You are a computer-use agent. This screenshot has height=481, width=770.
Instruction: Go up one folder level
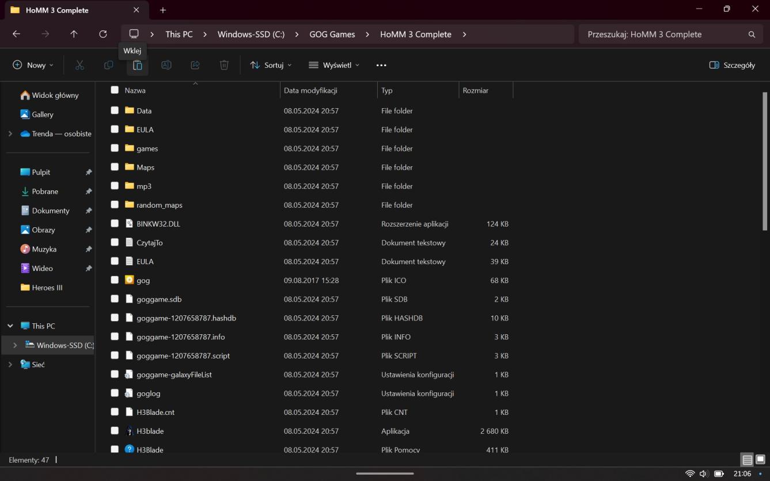pos(74,34)
